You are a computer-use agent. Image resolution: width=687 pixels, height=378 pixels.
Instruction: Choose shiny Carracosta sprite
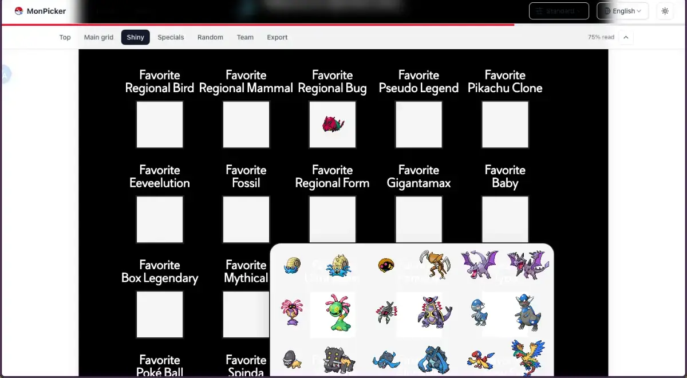[433, 360]
